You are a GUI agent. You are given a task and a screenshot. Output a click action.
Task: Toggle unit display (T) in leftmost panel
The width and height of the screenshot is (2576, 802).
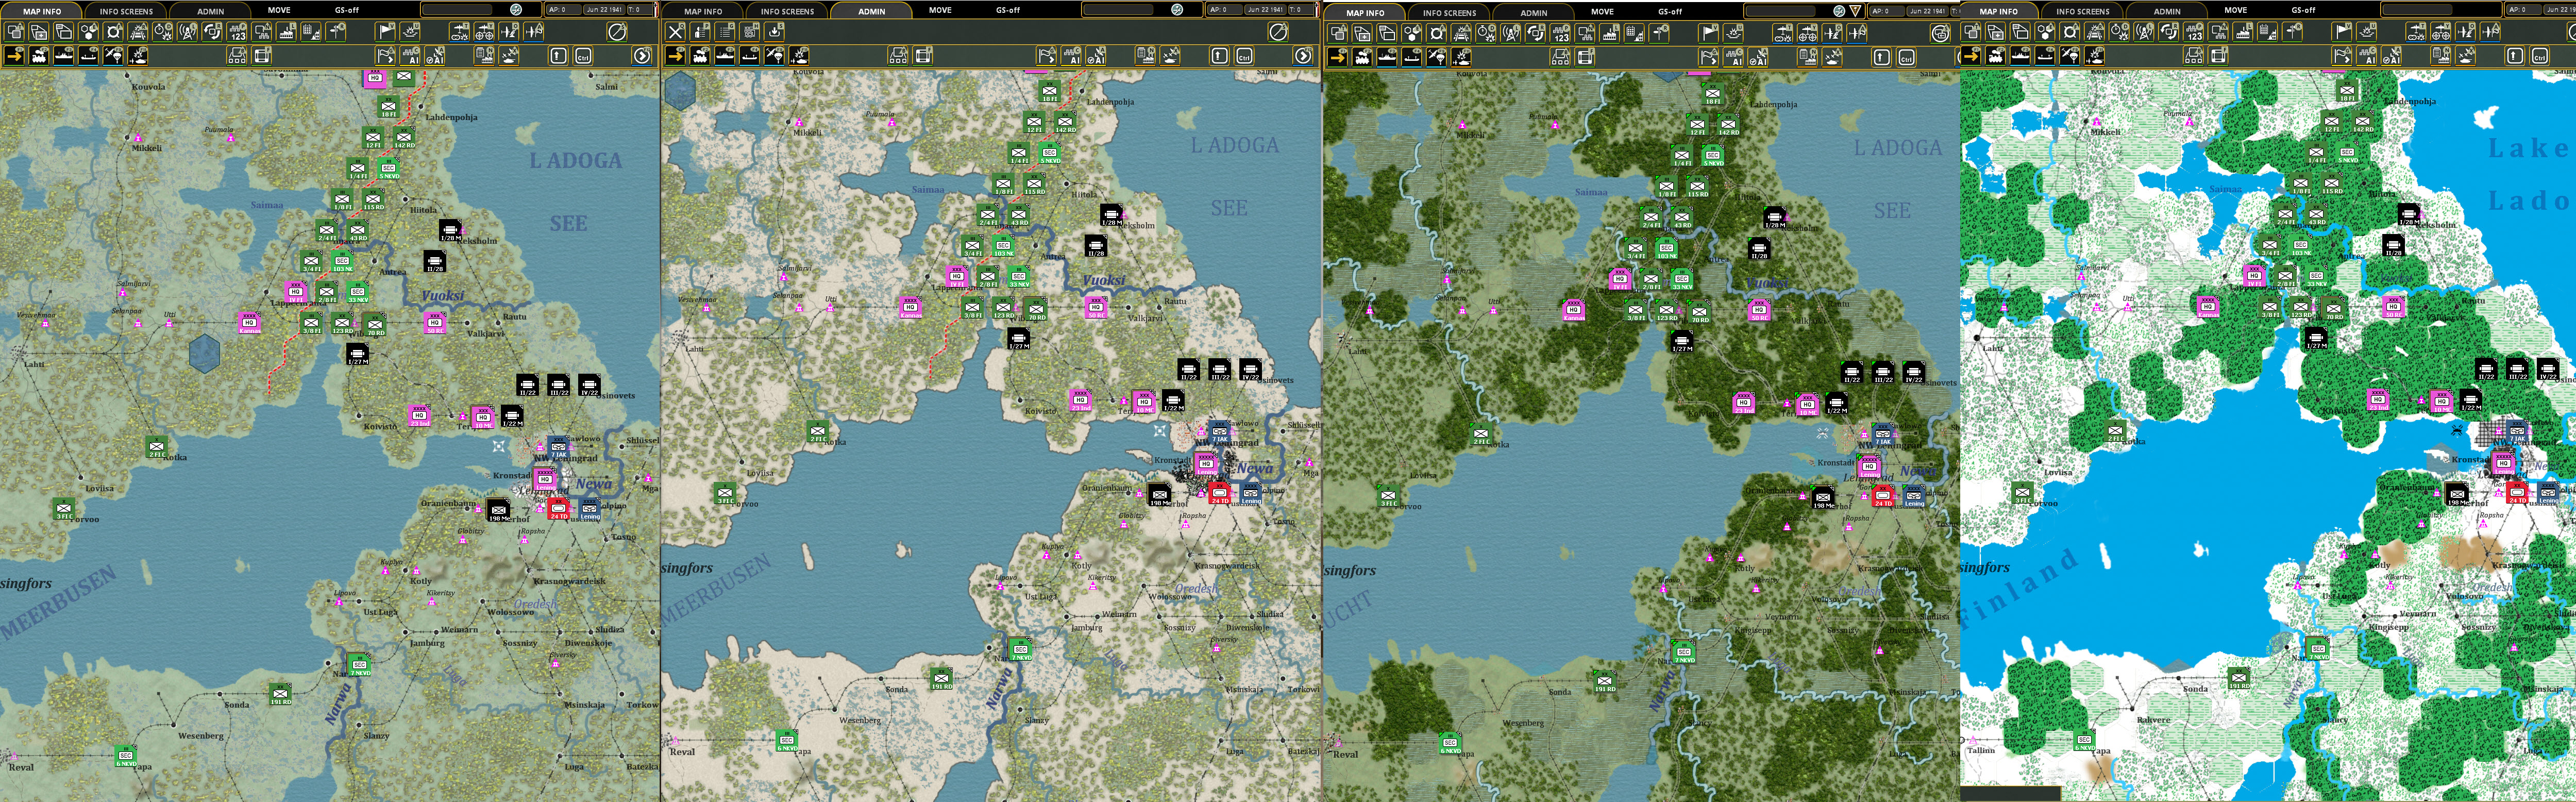click(x=14, y=32)
